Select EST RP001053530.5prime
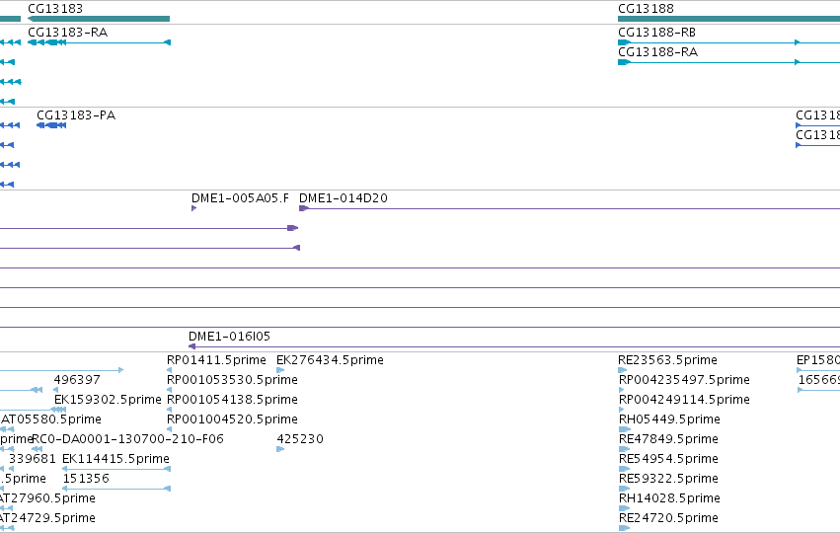Image resolution: width=840 pixels, height=533 pixels. click(x=232, y=380)
